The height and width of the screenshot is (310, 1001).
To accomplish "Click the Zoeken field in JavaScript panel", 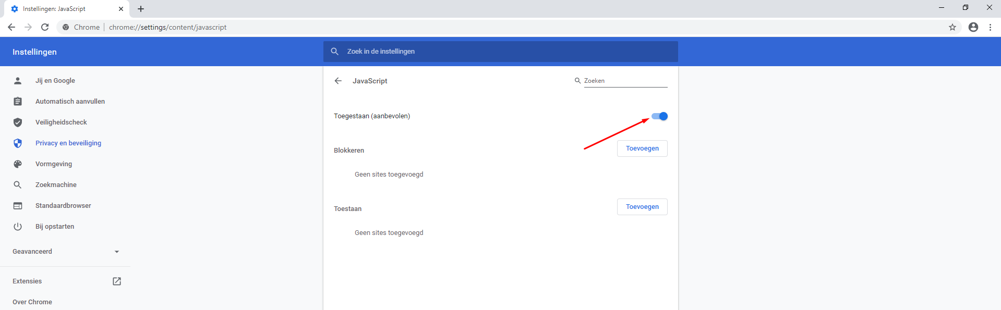I will coord(625,81).
